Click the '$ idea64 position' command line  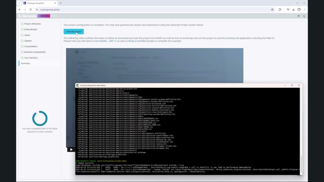(x=84, y=163)
